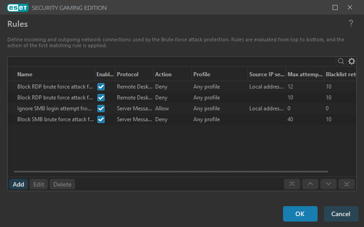Confirm changes with OK
This screenshot has height=227, width=364.
click(300, 214)
